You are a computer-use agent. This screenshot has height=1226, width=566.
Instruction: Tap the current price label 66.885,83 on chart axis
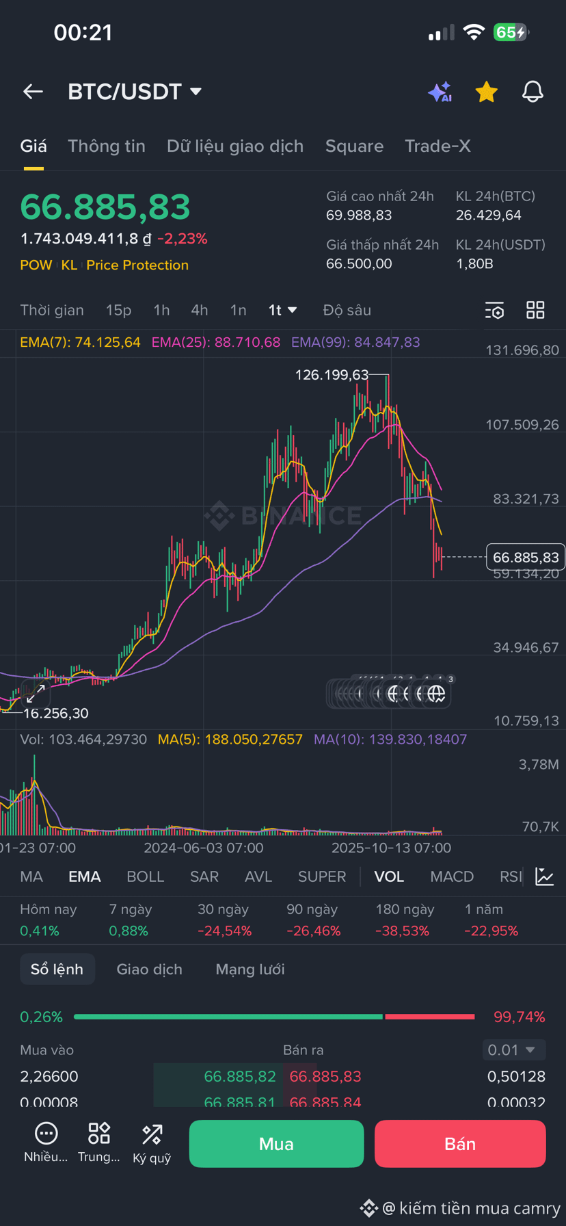point(526,558)
